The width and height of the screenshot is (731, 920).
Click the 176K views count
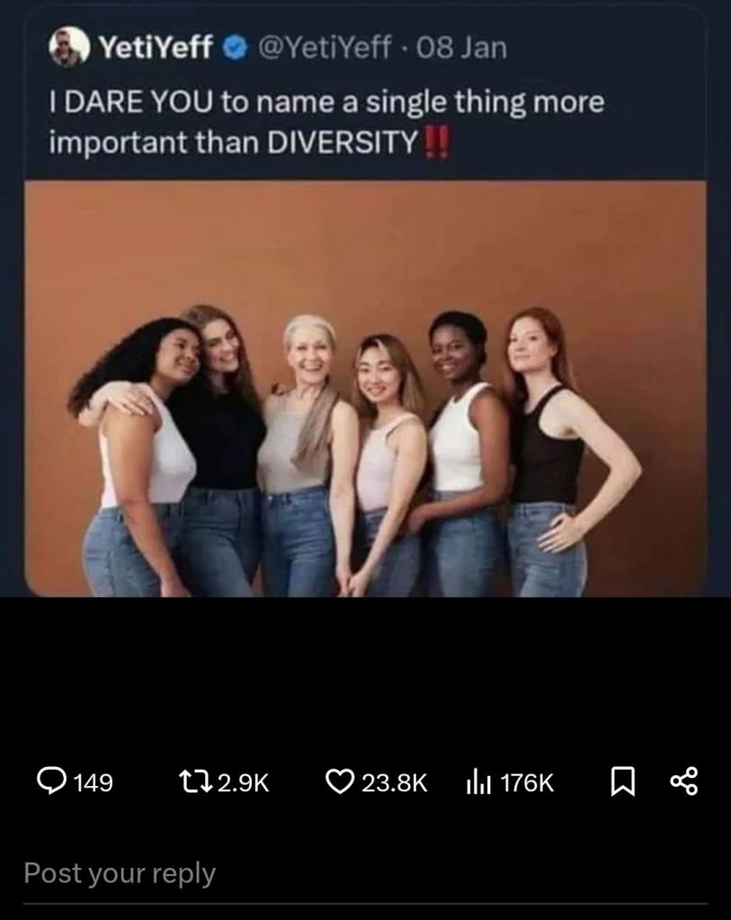[527, 782]
